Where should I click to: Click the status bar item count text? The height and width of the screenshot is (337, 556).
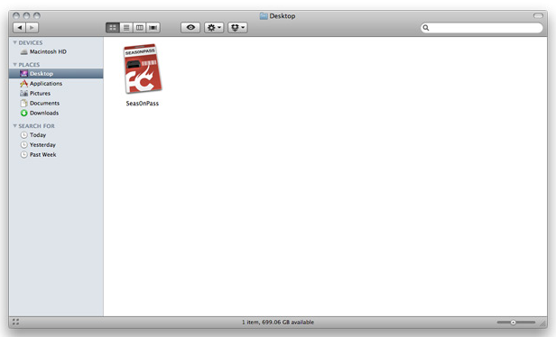[x=278, y=323]
